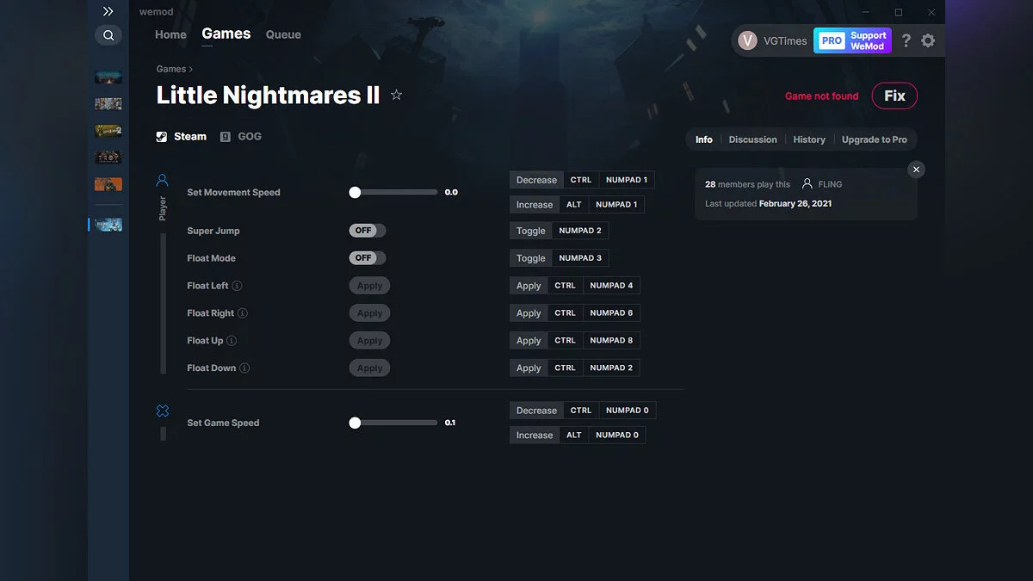Click the info icon next to Float Left

[238, 285]
